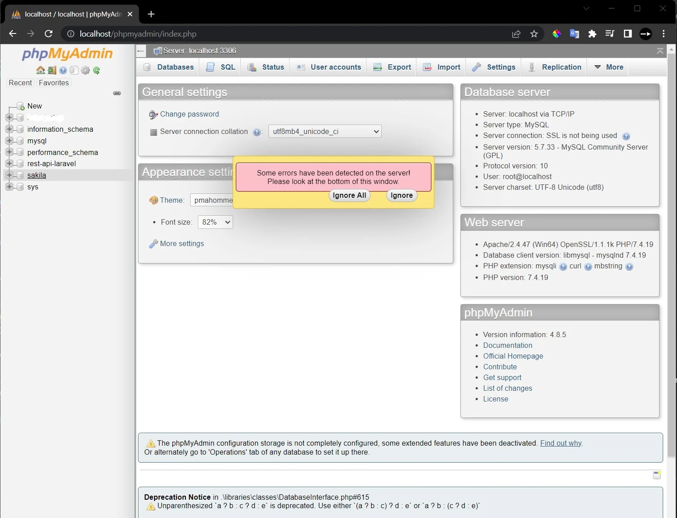The height and width of the screenshot is (518, 677).
Task: Click help icon next to Server connection collation
Action: pyautogui.click(x=257, y=132)
